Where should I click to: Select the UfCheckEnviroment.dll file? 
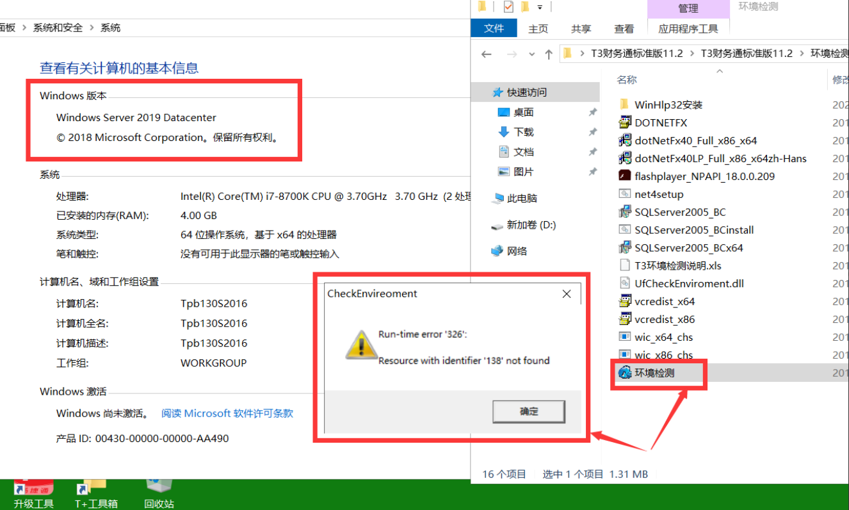681,283
